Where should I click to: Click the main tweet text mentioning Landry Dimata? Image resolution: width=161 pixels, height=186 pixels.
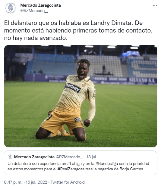78,30
